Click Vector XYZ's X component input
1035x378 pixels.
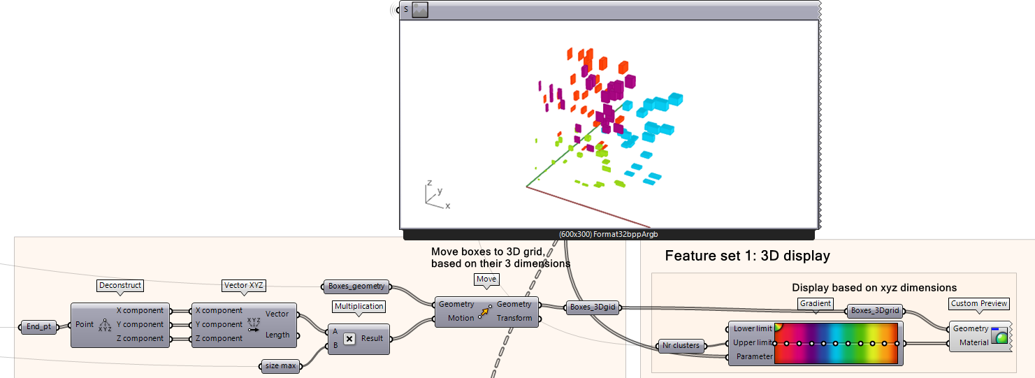tap(219, 310)
